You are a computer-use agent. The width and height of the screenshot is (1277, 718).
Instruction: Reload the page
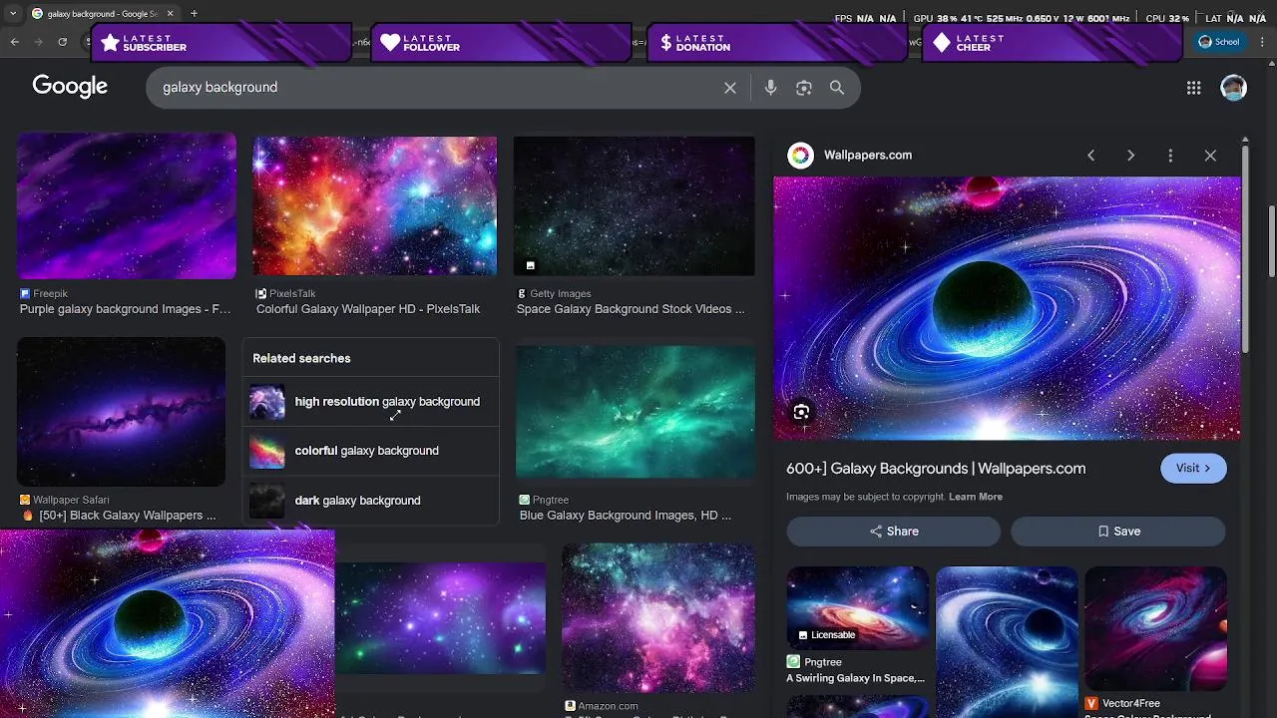point(62,42)
